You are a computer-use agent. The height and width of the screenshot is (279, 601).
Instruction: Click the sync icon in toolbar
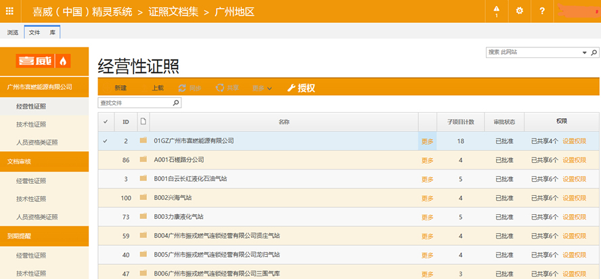183,88
